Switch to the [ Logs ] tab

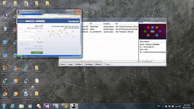tap(70, 64)
